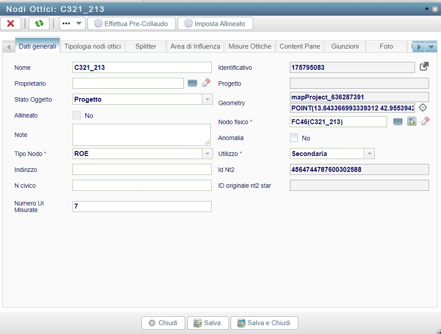Click the green refresh arrows icon
441x334 pixels.
[x=39, y=23]
